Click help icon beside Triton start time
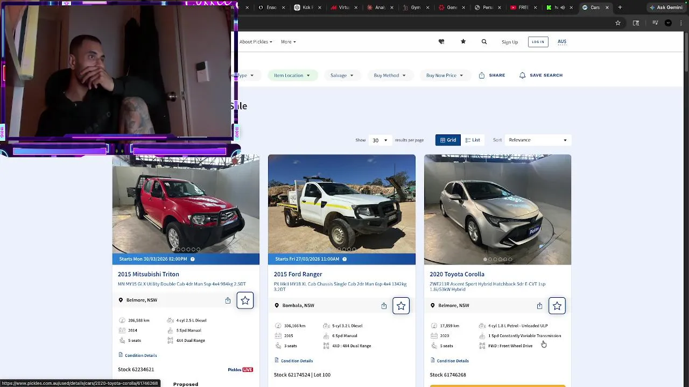Viewport: 689px width, 387px height. point(192,259)
